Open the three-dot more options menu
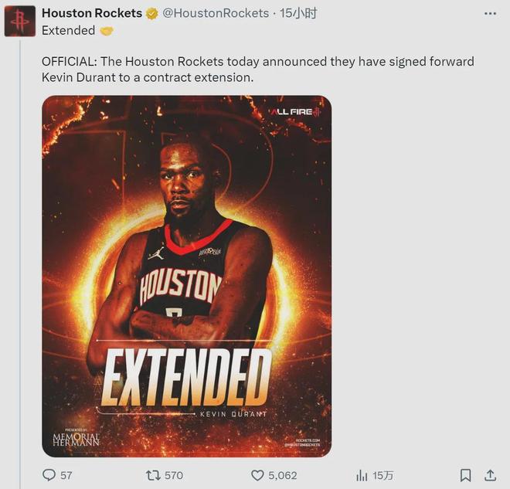510x489 pixels. click(490, 13)
